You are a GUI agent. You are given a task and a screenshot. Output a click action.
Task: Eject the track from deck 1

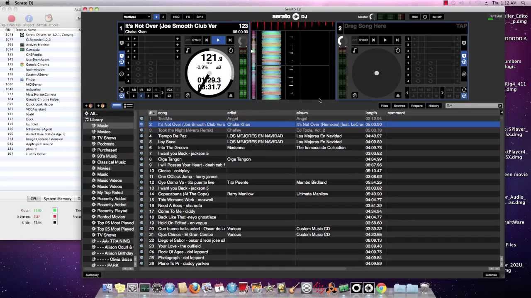pos(231,95)
